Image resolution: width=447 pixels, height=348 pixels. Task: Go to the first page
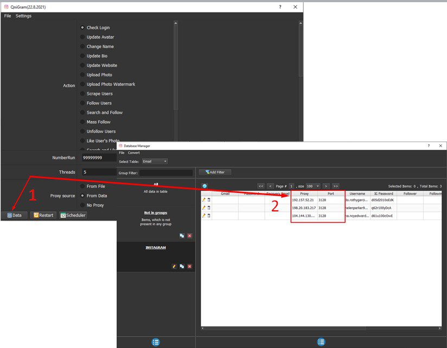coord(261,186)
